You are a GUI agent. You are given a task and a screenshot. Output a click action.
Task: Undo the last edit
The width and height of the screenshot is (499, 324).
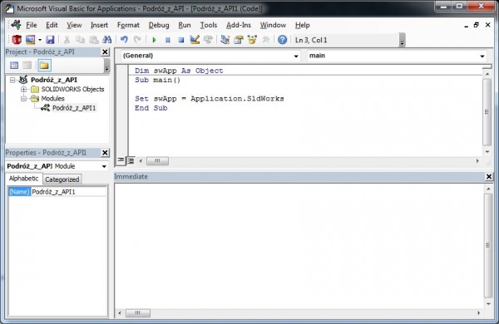coord(124,40)
